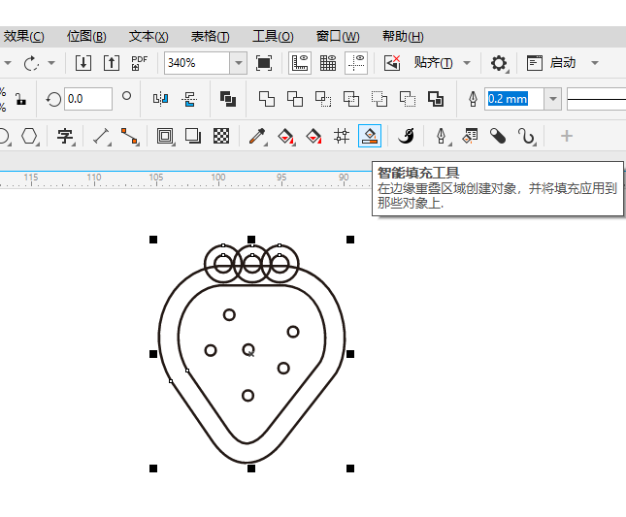Image resolution: width=626 pixels, height=517 pixels.
Task: Click the Front minus back icon
Action: pyautogui.click(x=379, y=99)
